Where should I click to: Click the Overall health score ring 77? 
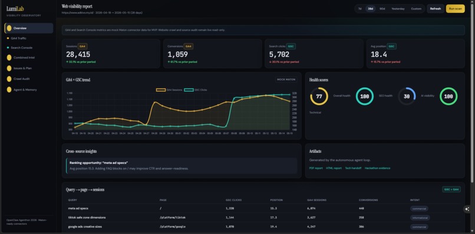click(319, 96)
